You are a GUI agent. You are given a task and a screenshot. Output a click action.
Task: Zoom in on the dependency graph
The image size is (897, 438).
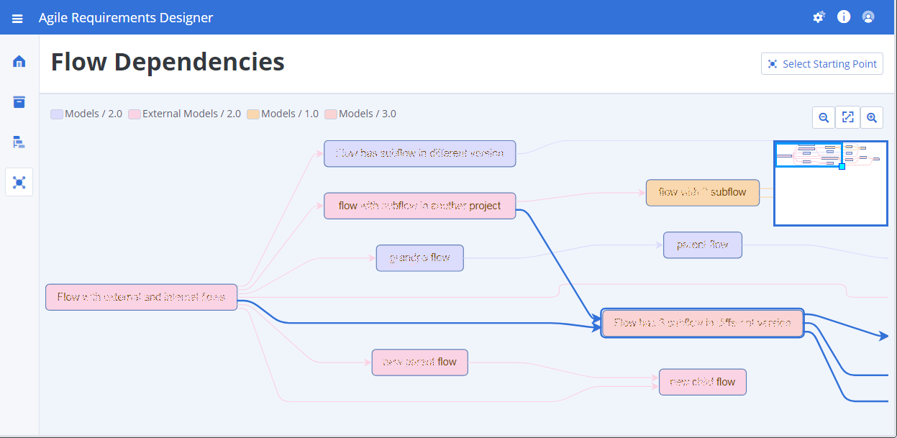coord(872,117)
